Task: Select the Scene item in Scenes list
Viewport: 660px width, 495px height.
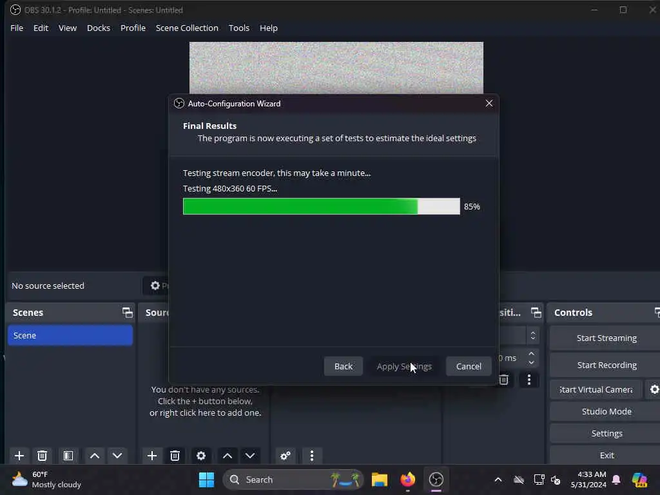Action: click(x=70, y=335)
